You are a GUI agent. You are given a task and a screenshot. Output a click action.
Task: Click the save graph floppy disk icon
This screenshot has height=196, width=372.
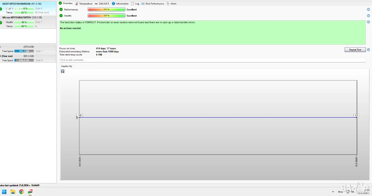(63, 71)
